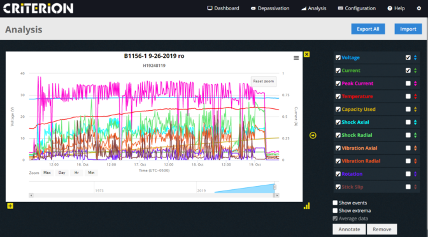This screenshot has height=237, width=428.
Task: Open the Analysis menu item
Action: tap(313, 8)
